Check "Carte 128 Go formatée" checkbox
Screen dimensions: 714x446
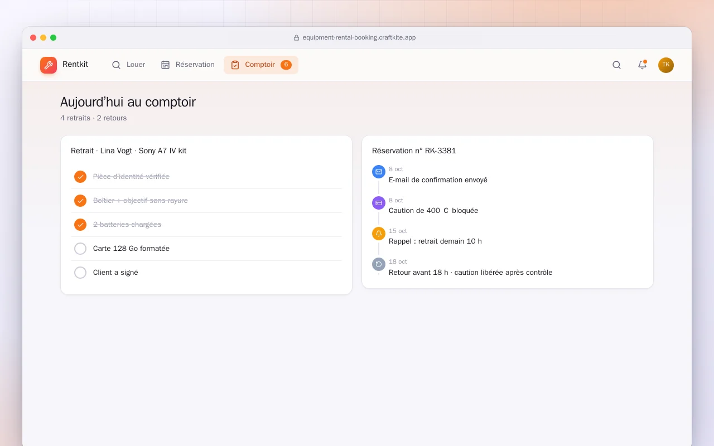(x=80, y=249)
